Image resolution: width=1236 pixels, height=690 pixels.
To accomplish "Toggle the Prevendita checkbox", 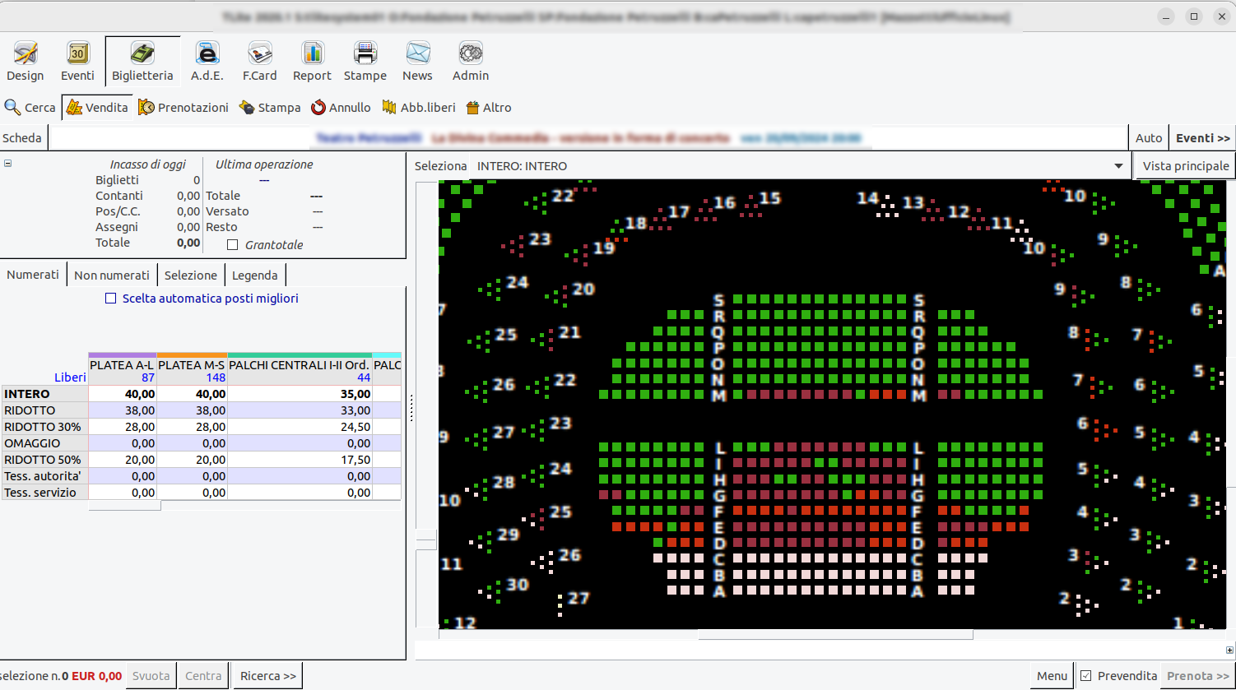I will click(1085, 676).
